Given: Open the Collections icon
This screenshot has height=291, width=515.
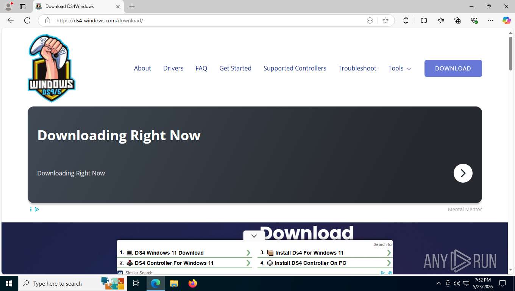Looking at the screenshot, I should coord(457,20).
